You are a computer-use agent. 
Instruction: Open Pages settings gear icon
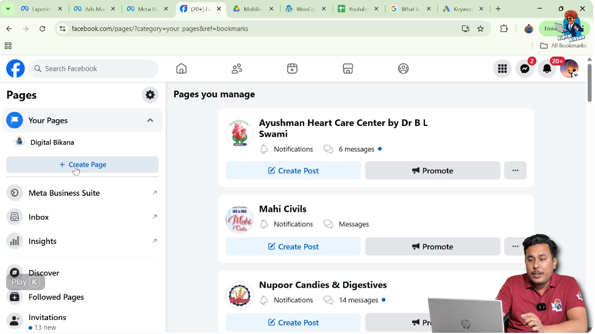[x=150, y=95]
